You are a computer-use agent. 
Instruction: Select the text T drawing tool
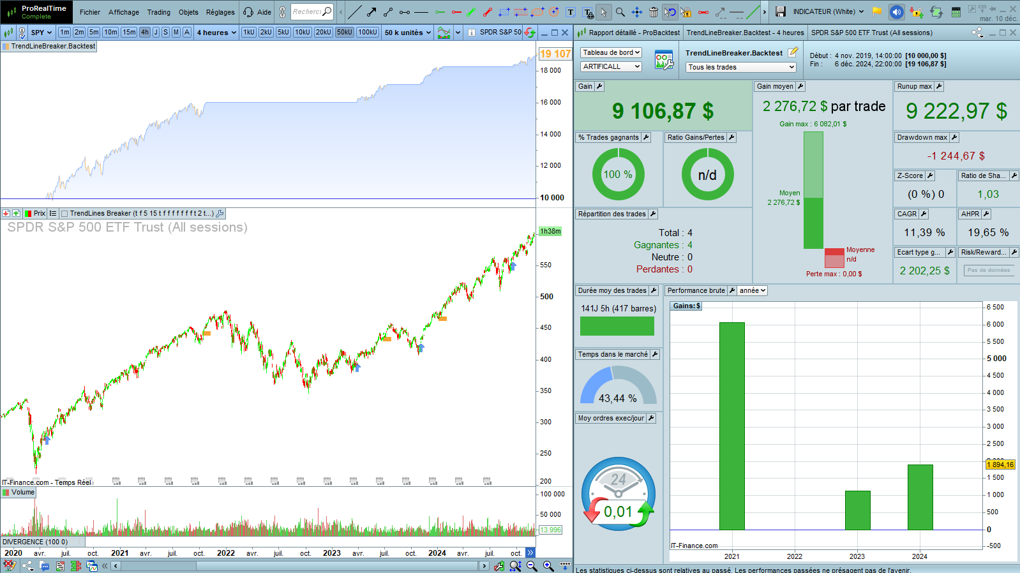(571, 11)
